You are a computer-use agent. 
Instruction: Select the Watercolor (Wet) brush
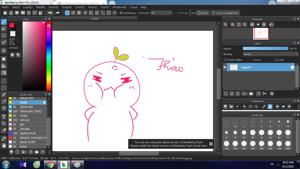28,111
